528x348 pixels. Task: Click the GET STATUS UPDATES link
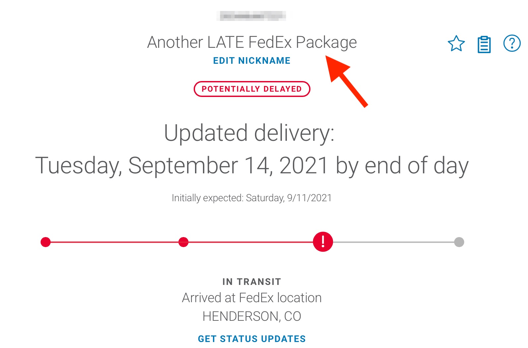(x=252, y=339)
